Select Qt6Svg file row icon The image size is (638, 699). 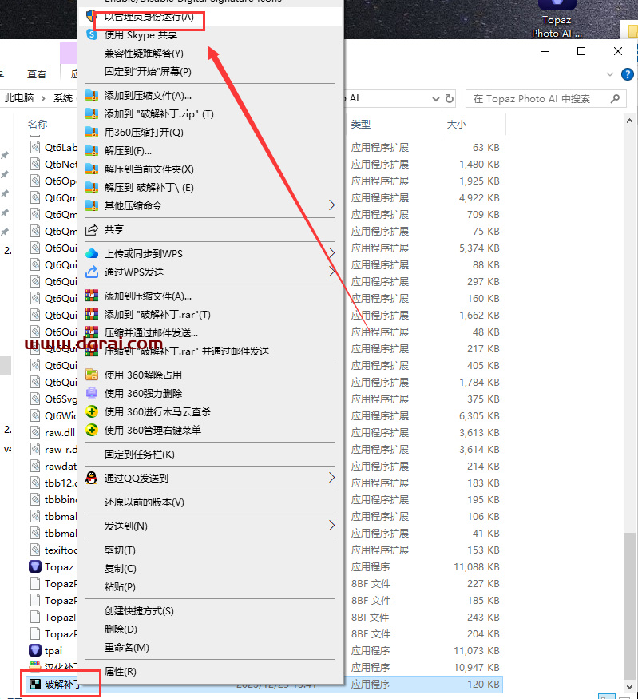pos(35,399)
